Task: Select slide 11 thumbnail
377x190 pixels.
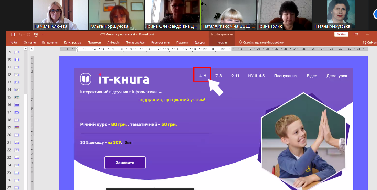Action: pyautogui.click(x=17, y=67)
